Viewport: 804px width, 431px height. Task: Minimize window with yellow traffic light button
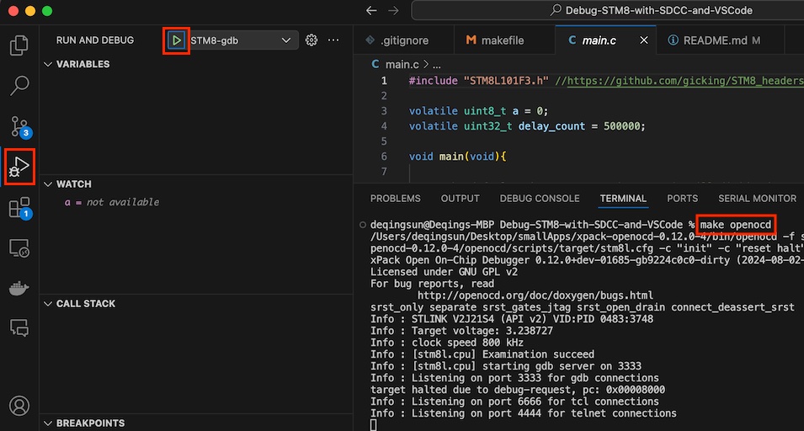pos(30,11)
